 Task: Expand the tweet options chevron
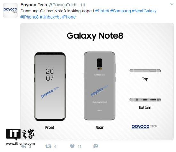pyautogui.click(x=172, y=4)
